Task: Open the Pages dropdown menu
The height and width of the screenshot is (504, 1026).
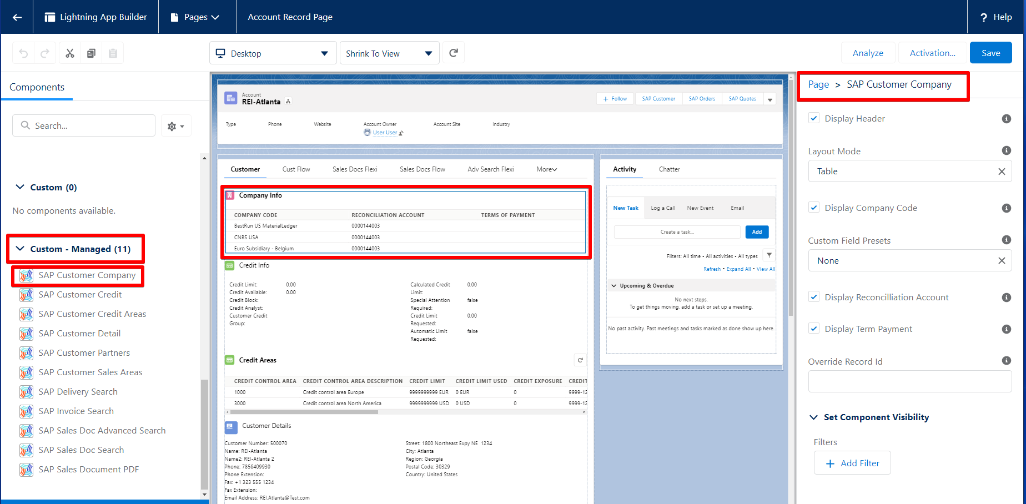Action: pyautogui.click(x=195, y=17)
